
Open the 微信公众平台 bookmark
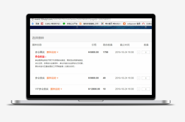point(70,24)
